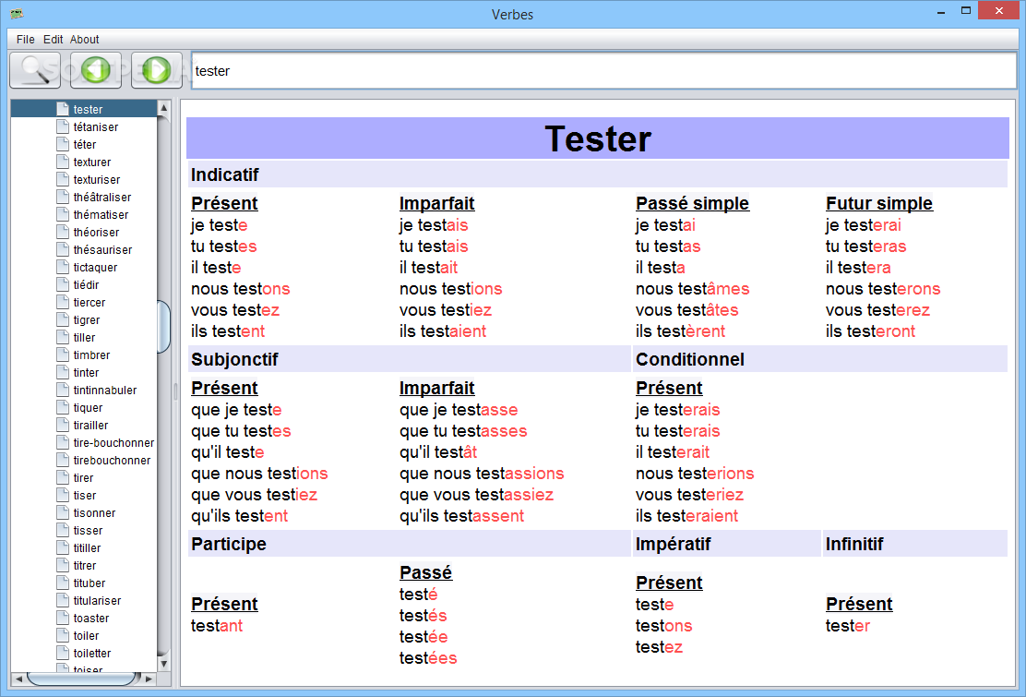Select 'tétaniser' in the verb list

(x=96, y=127)
